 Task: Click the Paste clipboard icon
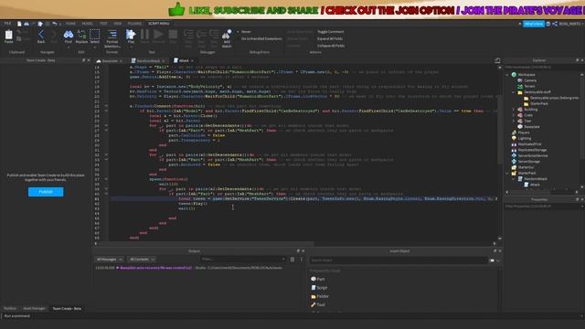point(8,35)
